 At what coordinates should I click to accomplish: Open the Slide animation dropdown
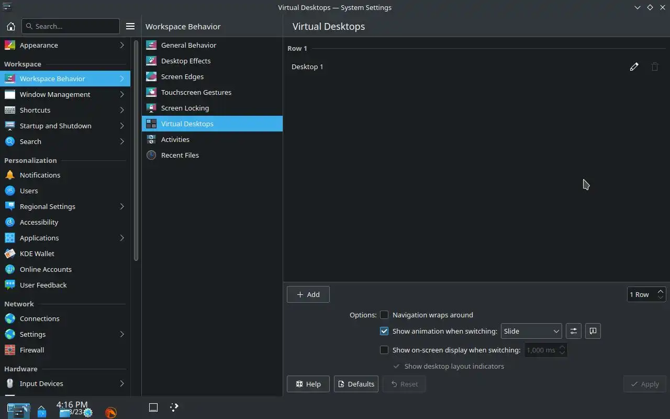531,331
